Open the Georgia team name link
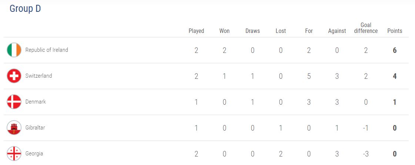 tap(34, 154)
